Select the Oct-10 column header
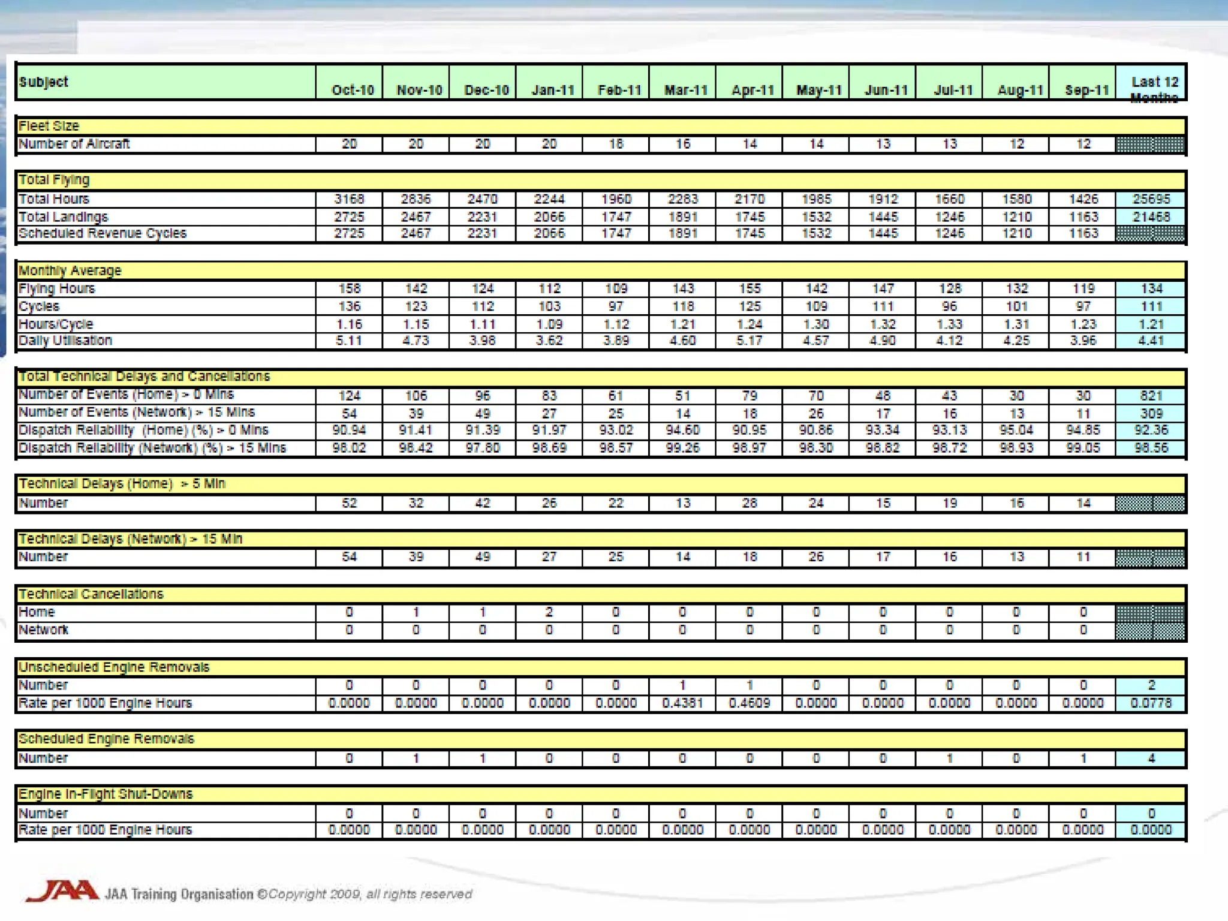This screenshot has width=1228, height=921. (x=353, y=90)
